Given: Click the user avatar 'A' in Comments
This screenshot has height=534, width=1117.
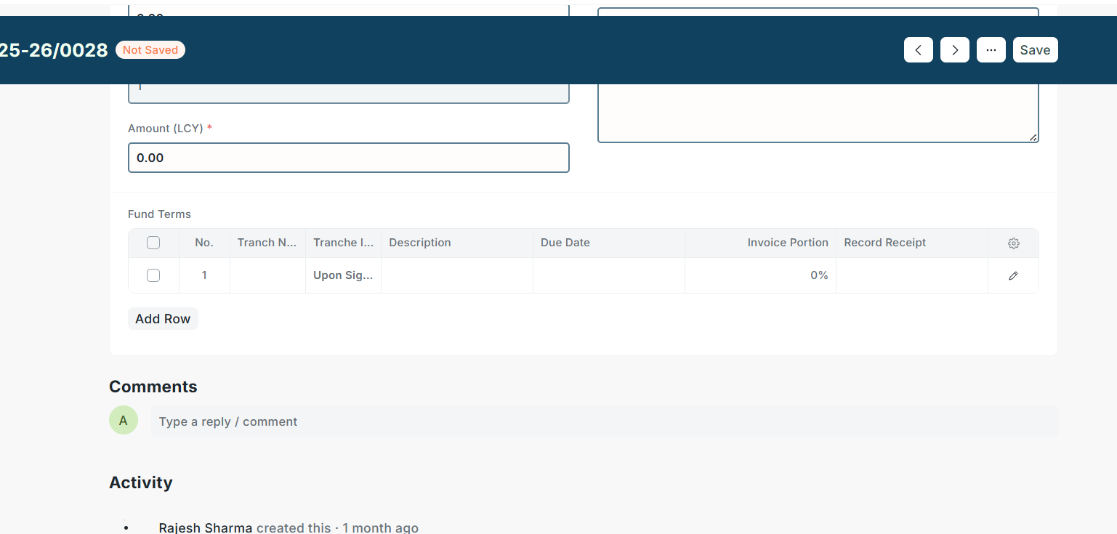Looking at the screenshot, I should point(124,421).
